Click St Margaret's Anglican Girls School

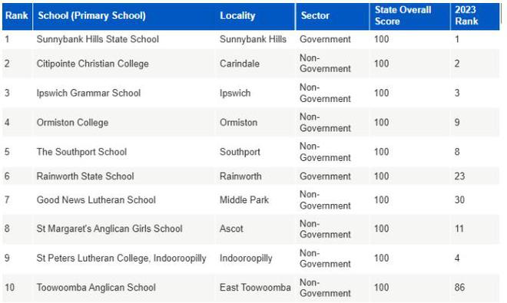tap(109, 229)
